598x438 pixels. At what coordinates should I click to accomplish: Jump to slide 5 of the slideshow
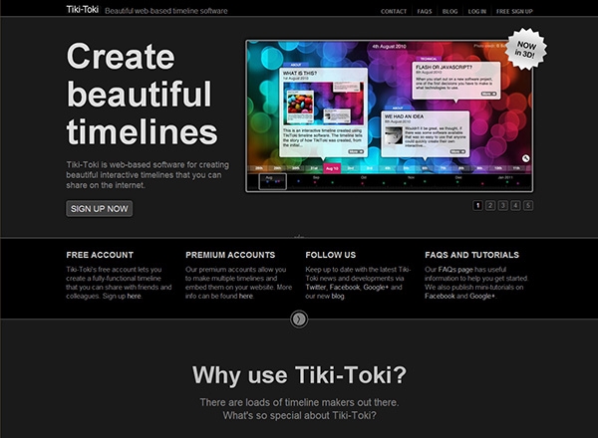coord(528,205)
